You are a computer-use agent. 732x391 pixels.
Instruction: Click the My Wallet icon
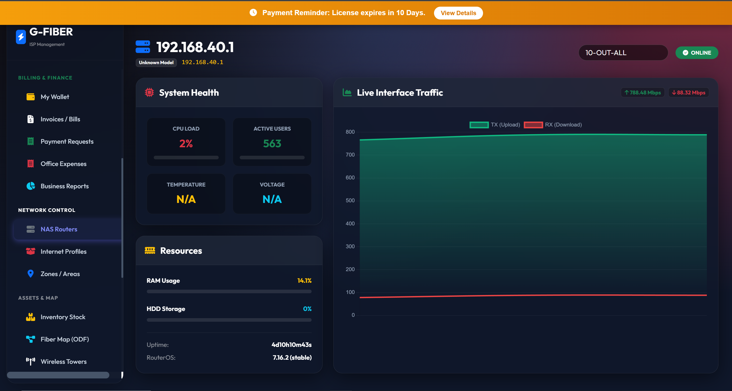tap(30, 97)
